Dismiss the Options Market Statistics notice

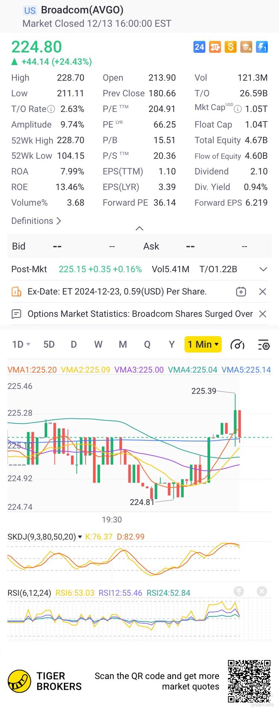pyautogui.click(x=263, y=314)
